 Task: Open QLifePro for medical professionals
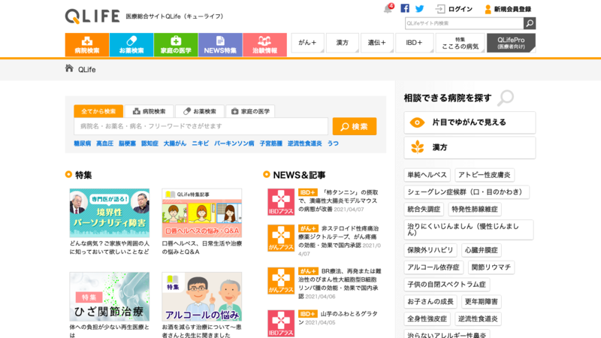[511, 43]
